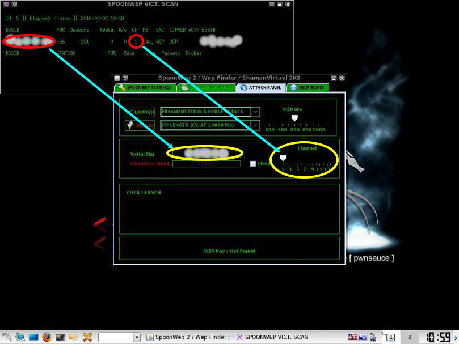Click the Victim Mac input field
459x344 pixels.
tap(207, 153)
